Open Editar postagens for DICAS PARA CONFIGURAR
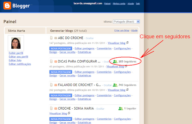The width and height of the screenshot is (192, 124). pyautogui.click(x=85, y=72)
